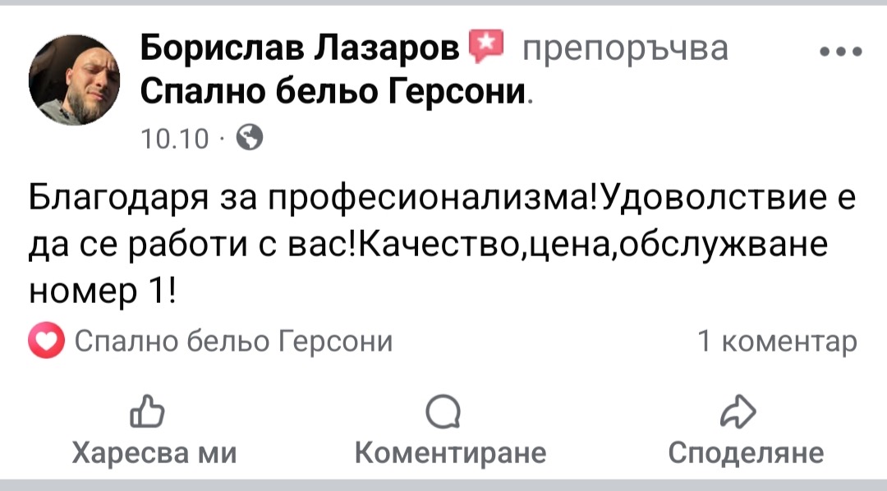887x491 pixels.
Task: Open Борислав Лазаров's profile picture
Action: tap(74, 80)
